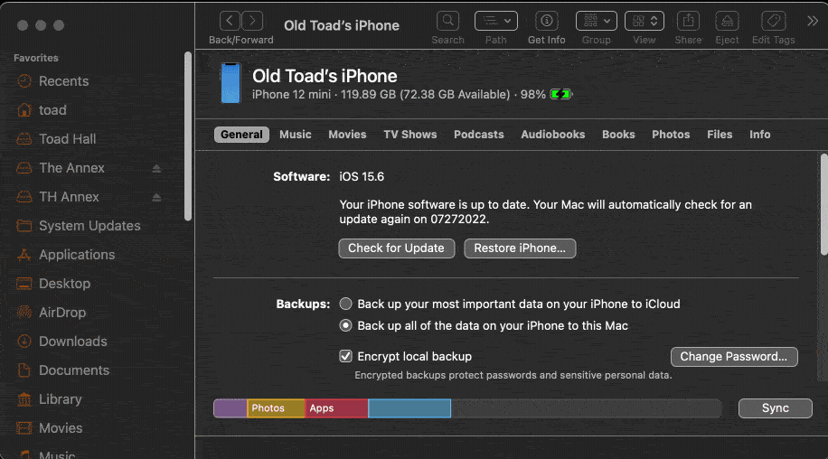This screenshot has width=828, height=459.
Task: Switch to the Music tab
Action: click(296, 135)
